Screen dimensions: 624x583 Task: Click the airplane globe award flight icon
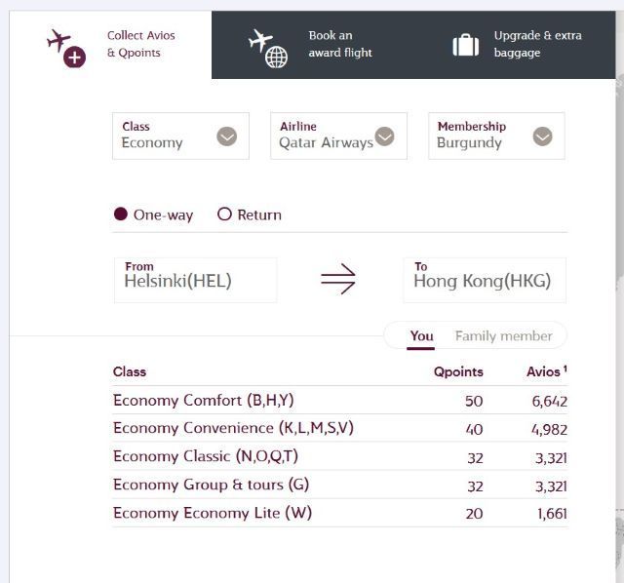click(x=267, y=47)
